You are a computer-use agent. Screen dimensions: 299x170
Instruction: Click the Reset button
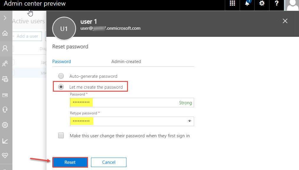click(70, 162)
